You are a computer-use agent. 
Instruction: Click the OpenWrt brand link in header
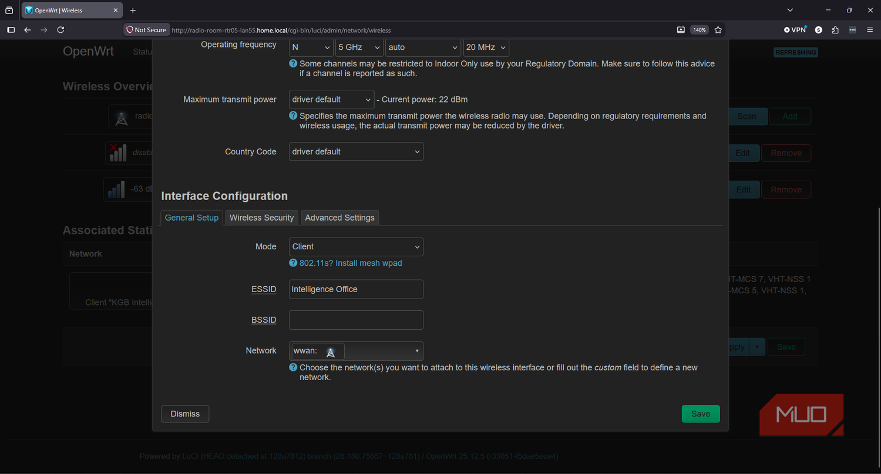(88, 51)
